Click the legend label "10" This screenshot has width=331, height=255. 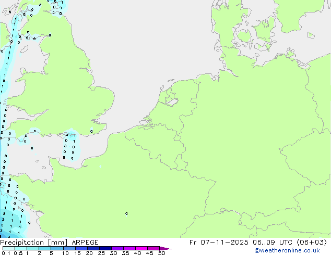(65, 253)
